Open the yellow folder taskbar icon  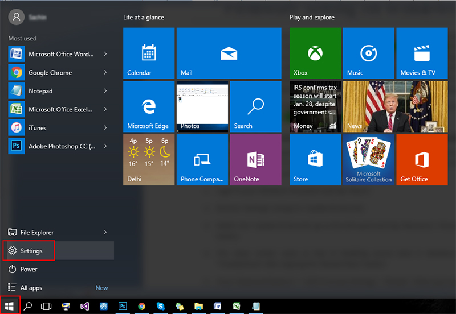(x=198, y=306)
